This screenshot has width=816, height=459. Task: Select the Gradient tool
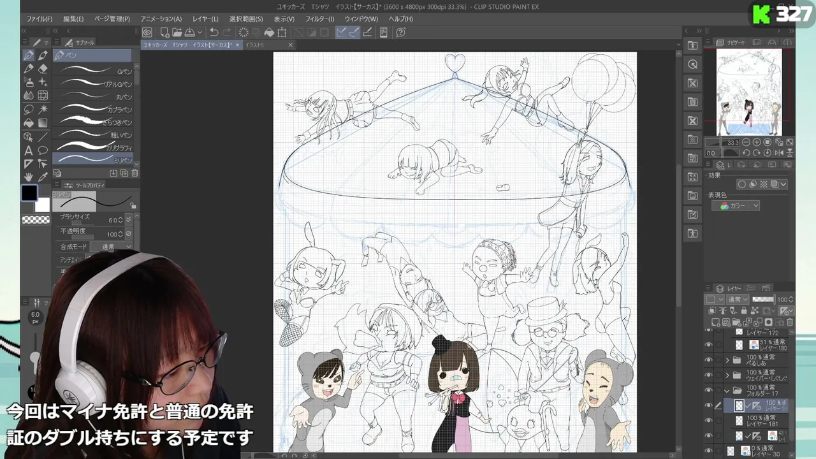click(43, 123)
